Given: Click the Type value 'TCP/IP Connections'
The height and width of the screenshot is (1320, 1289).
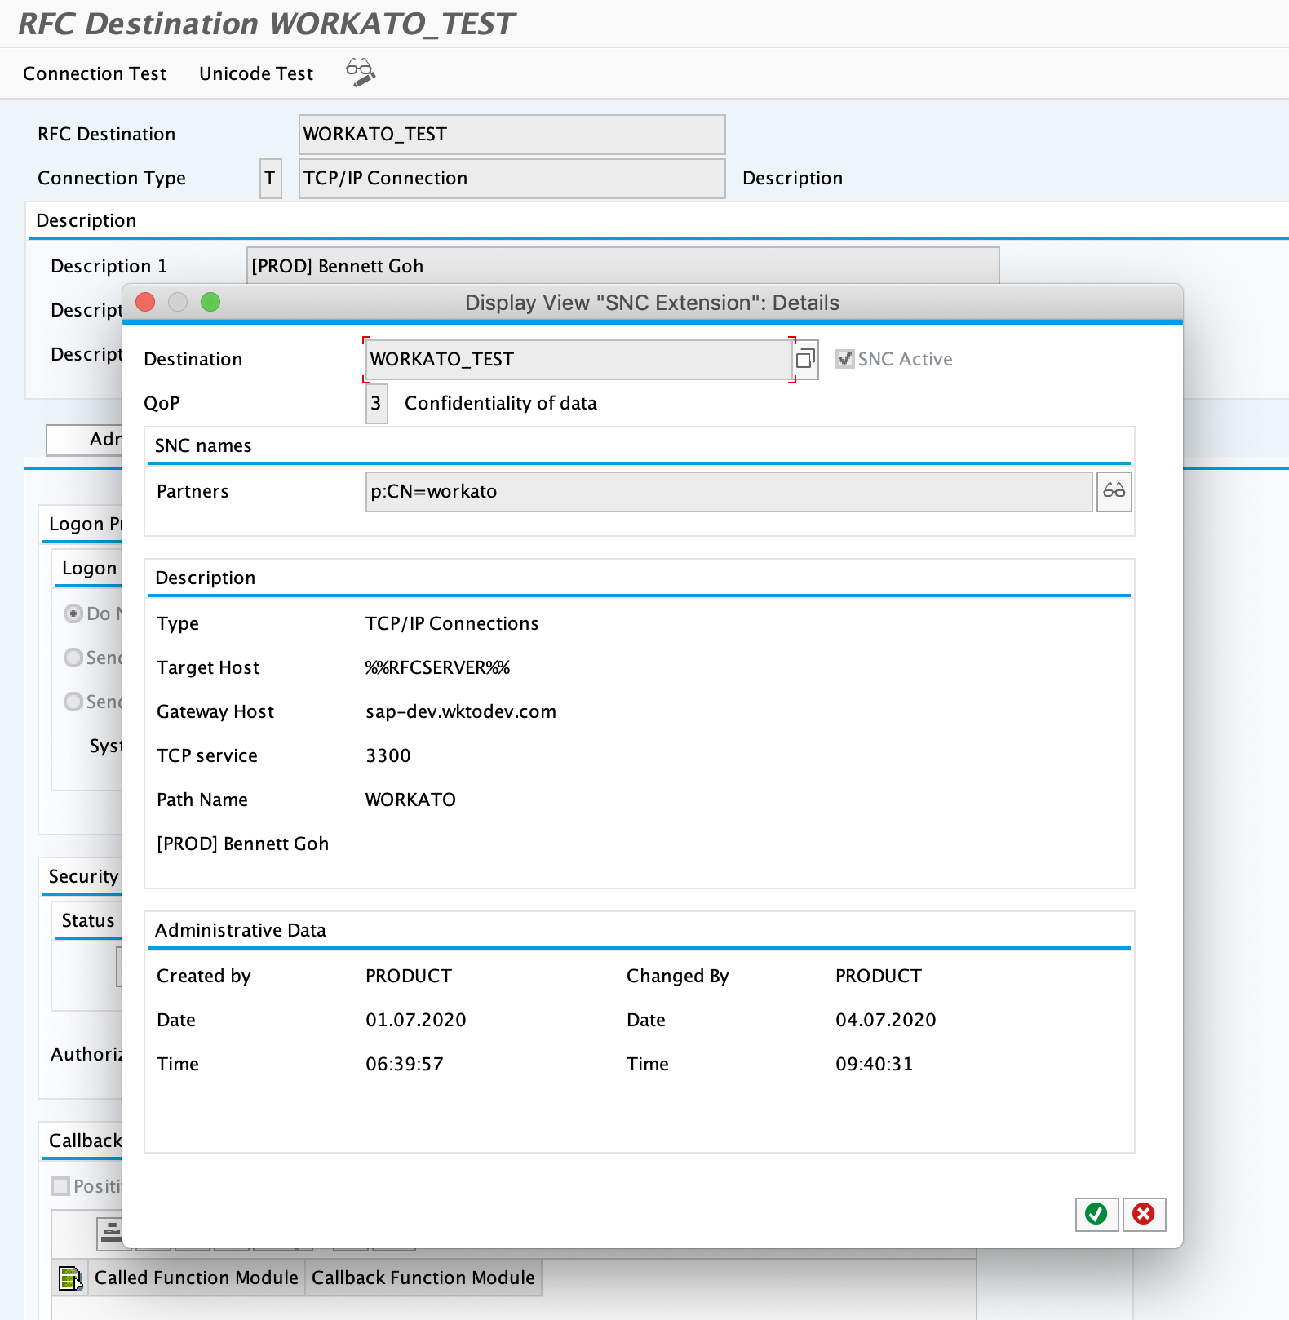Looking at the screenshot, I should (x=452, y=623).
